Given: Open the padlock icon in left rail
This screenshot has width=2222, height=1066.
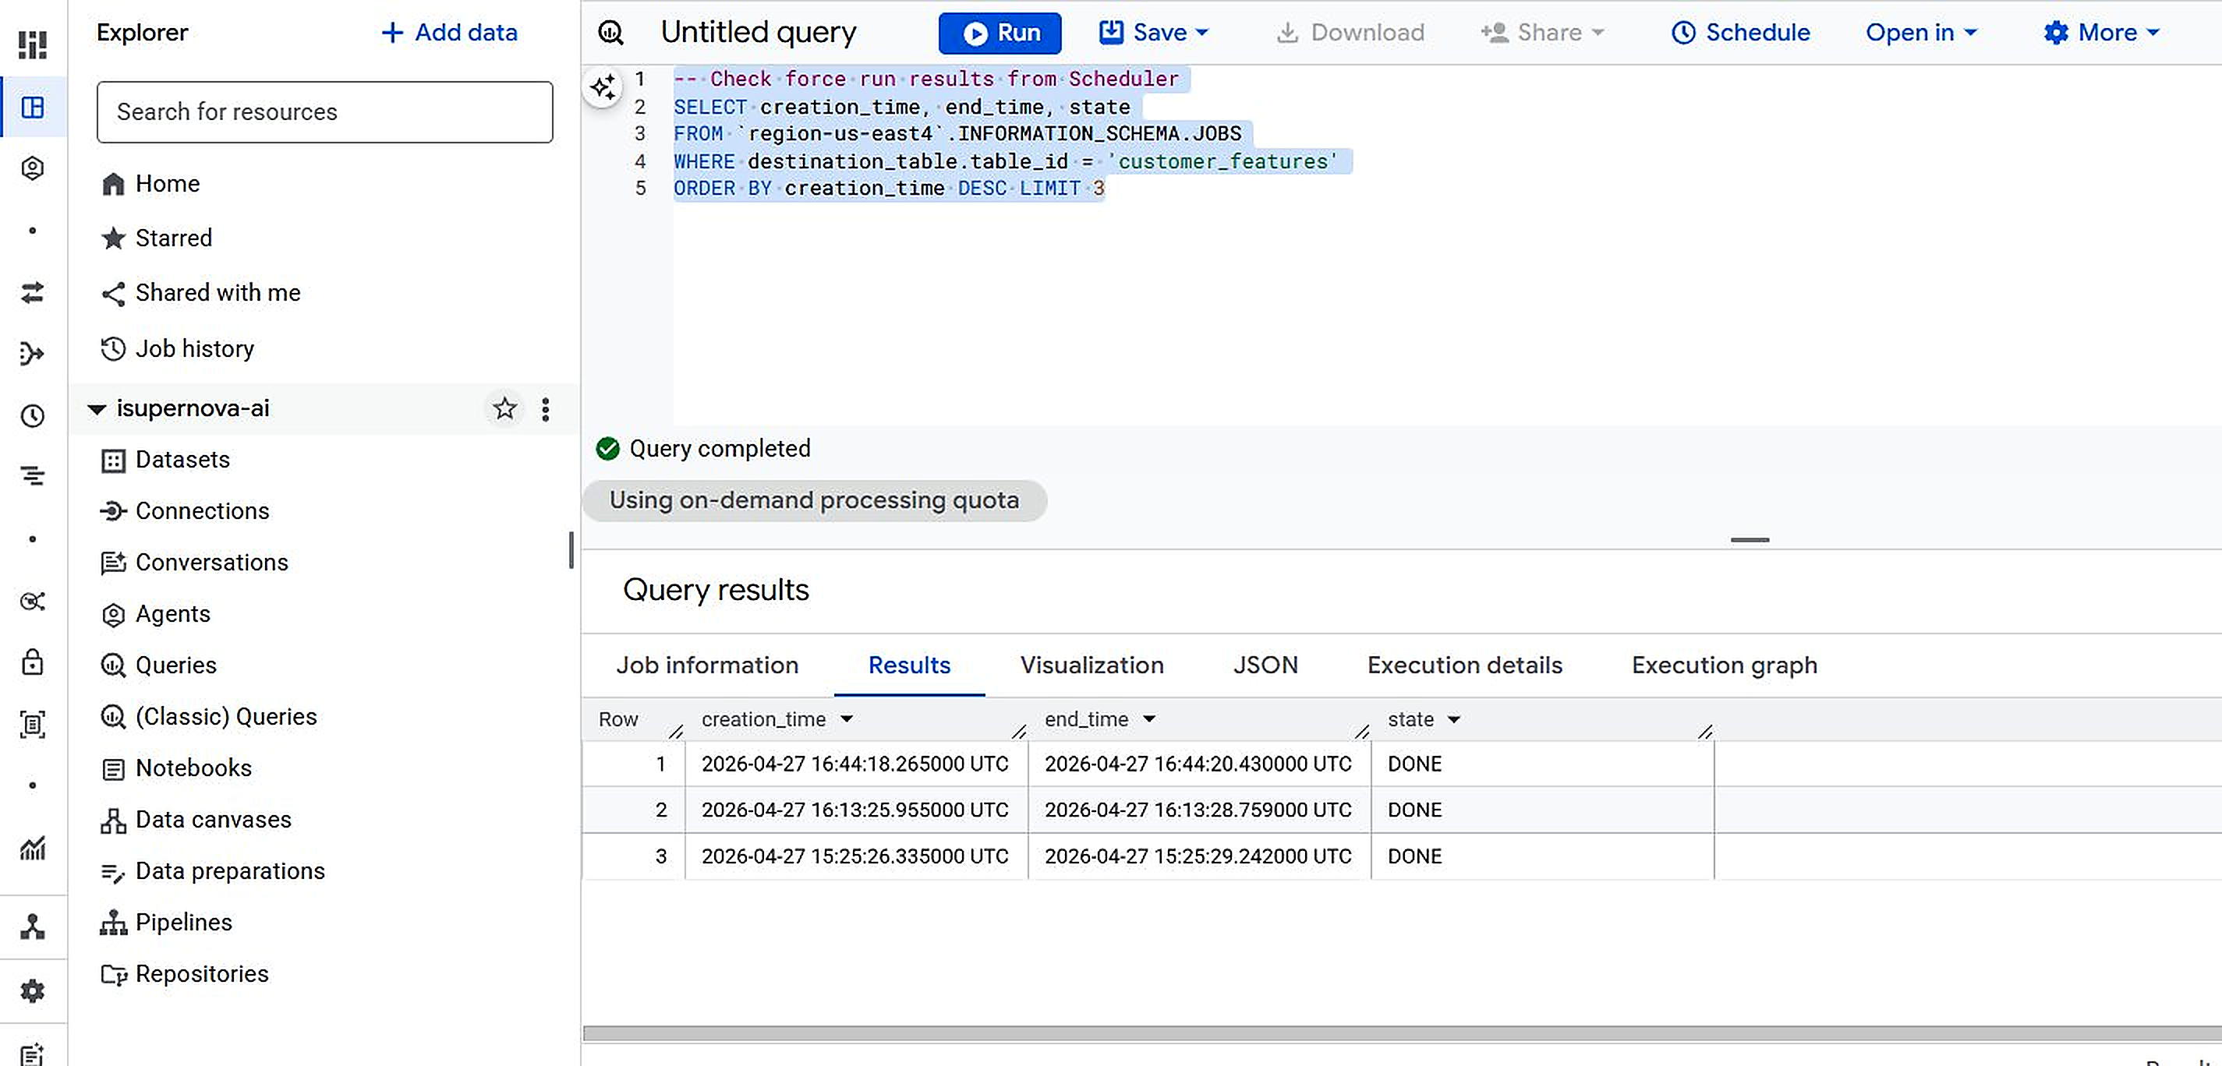Looking at the screenshot, I should coord(33,662).
